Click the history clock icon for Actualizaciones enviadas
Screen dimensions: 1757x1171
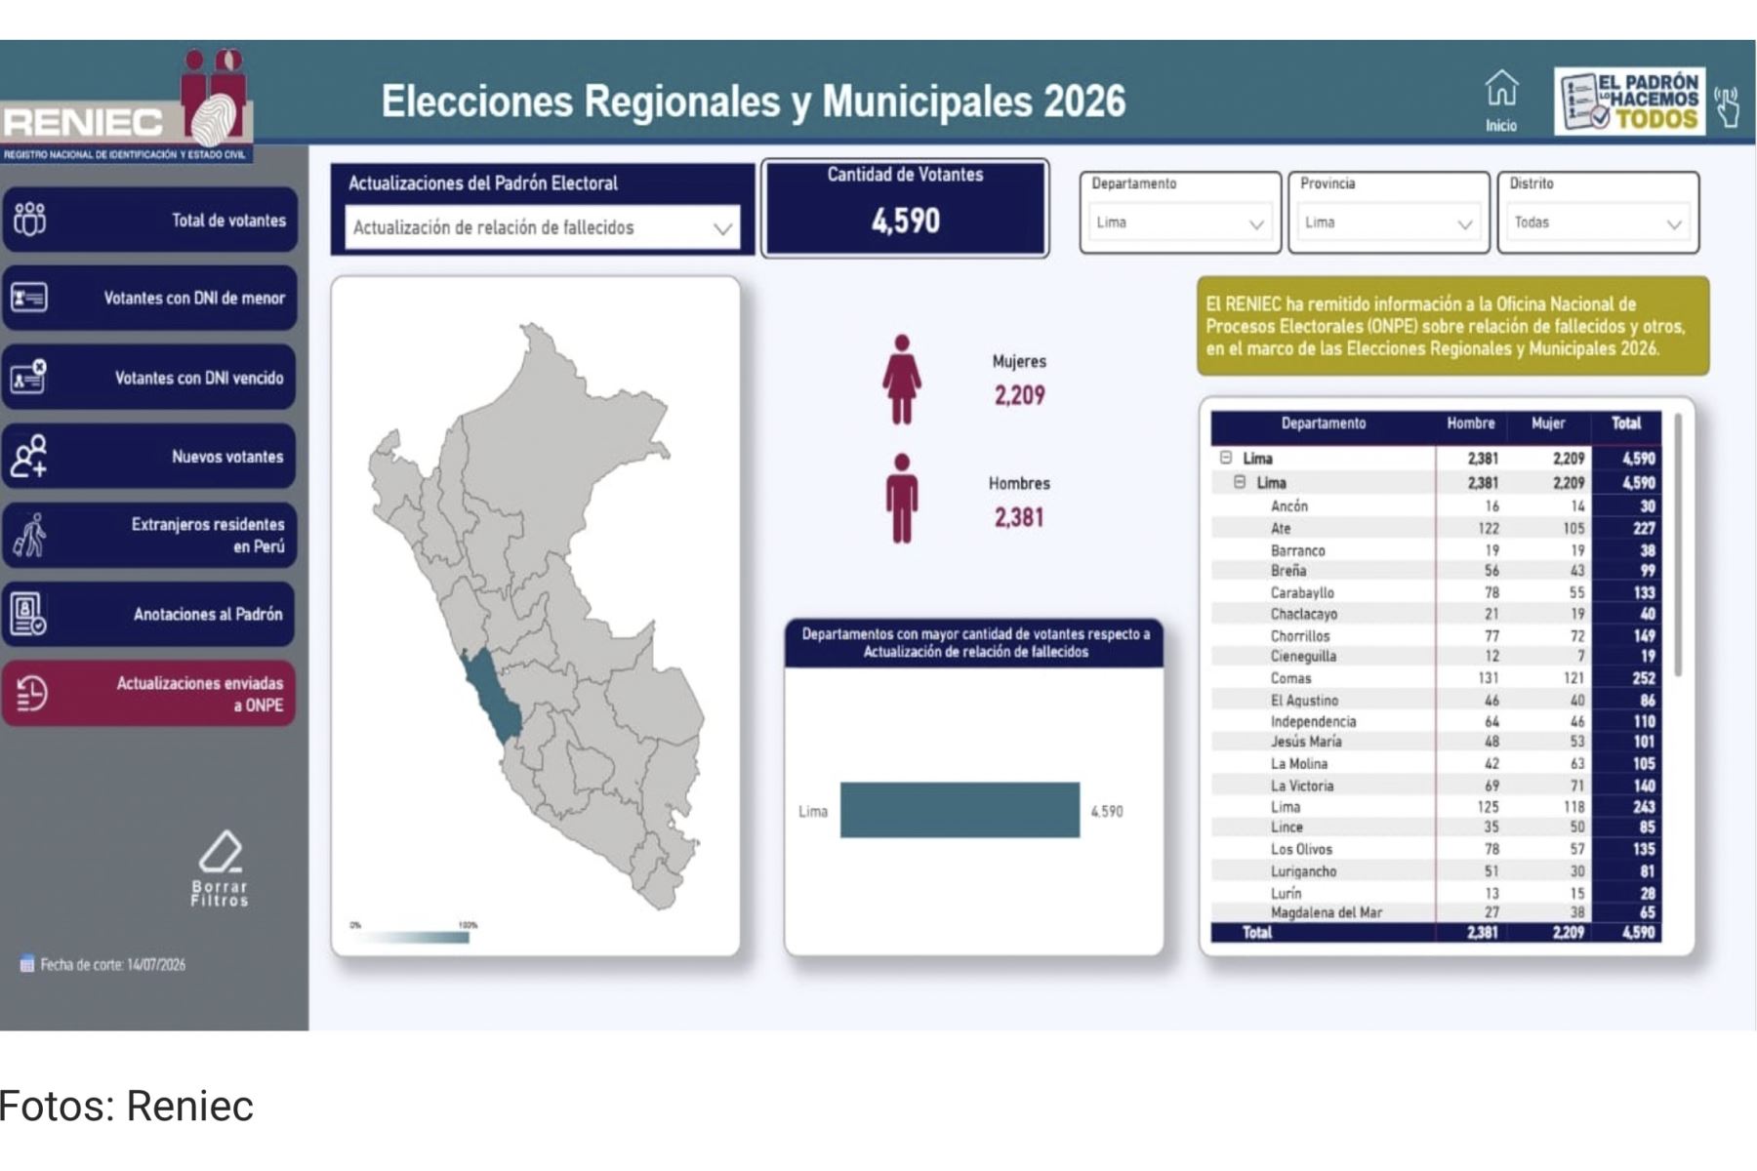click(x=30, y=694)
